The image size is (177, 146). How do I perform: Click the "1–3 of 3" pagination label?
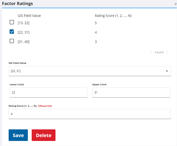click(159, 52)
